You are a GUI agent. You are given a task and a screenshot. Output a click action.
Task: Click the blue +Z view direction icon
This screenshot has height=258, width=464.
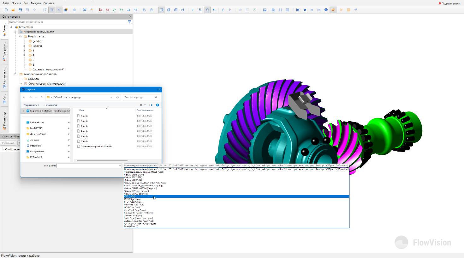tap(136, 10)
